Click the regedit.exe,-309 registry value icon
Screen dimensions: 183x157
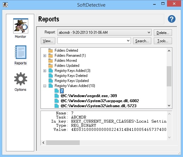[57, 96]
